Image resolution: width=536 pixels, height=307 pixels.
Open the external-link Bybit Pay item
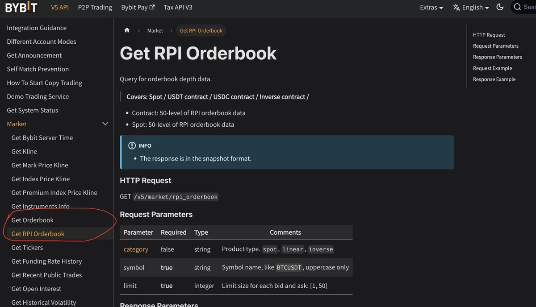[138, 7]
